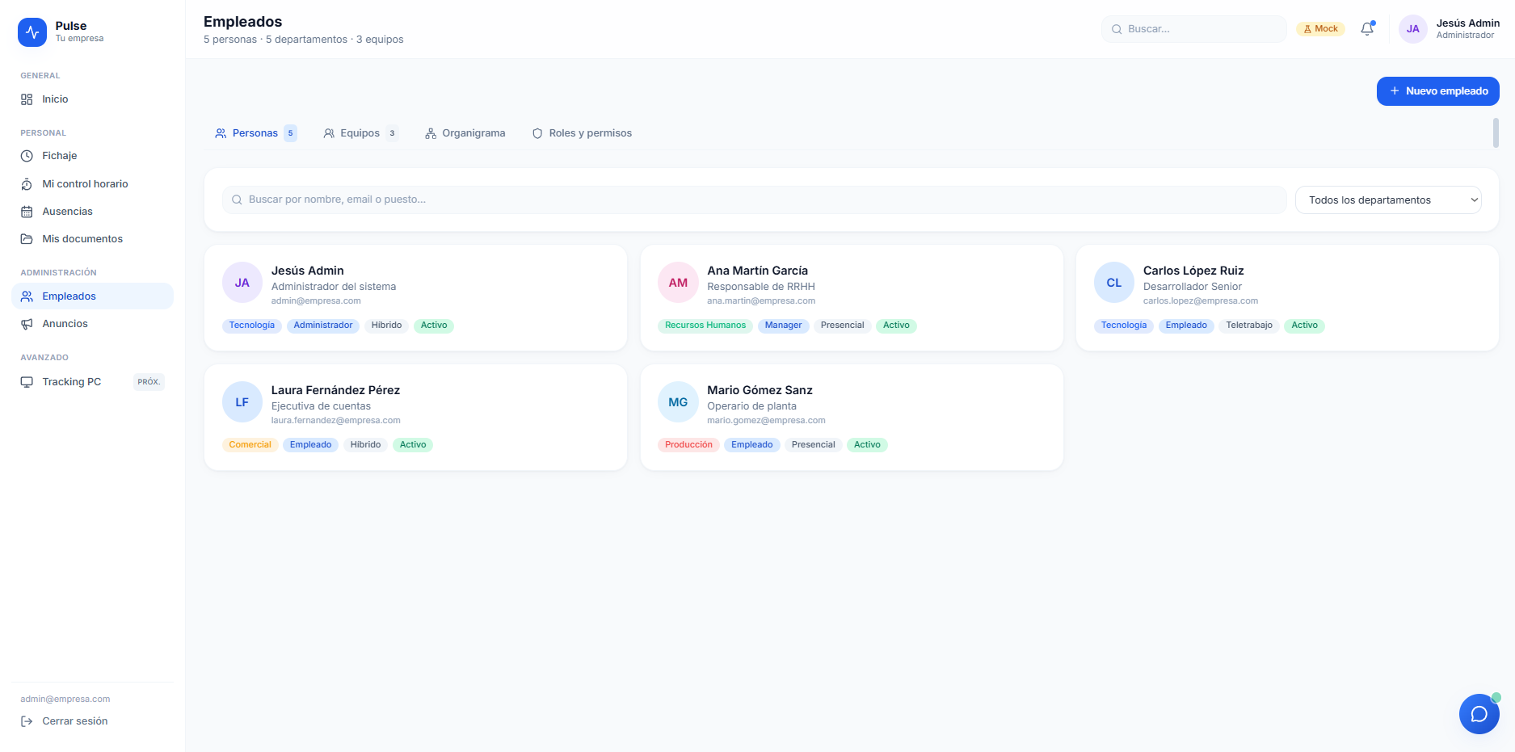Open Jesús Admin user profile name
The image size is (1515, 752).
click(x=1467, y=23)
